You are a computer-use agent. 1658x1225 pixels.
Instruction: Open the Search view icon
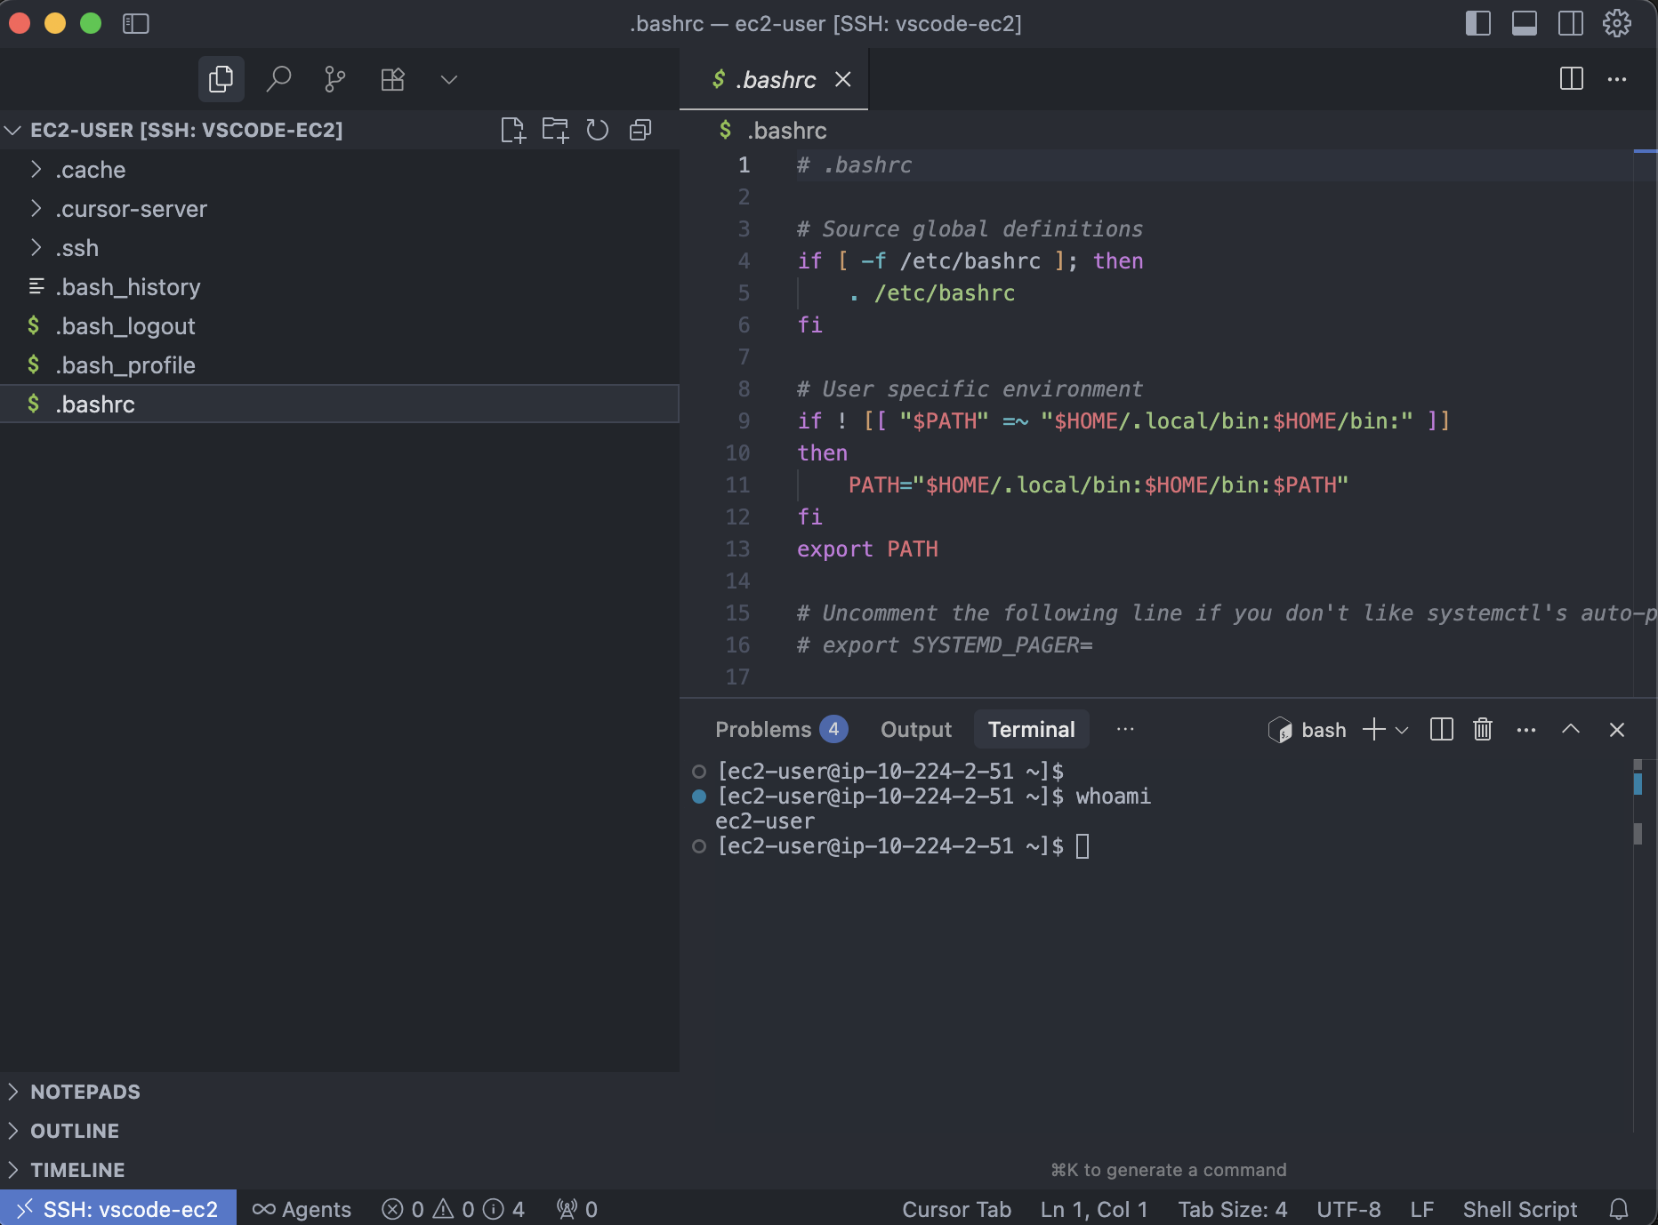[278, 80]
